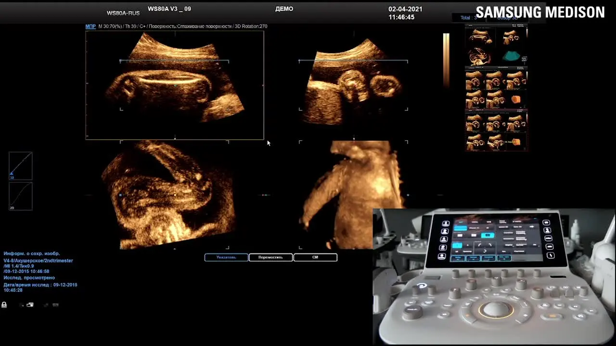Click the lock icon in status bar
This screenshot has height=346, width=616.
pos(4,305)
